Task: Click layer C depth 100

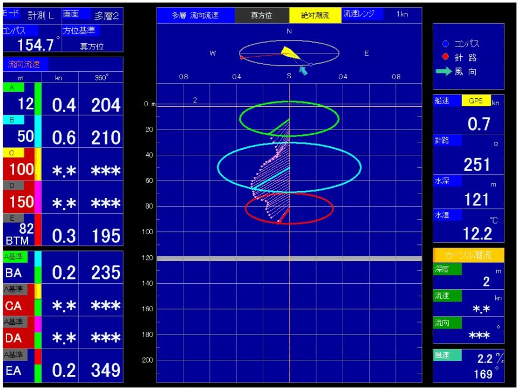Action: (x=22, y=169)
